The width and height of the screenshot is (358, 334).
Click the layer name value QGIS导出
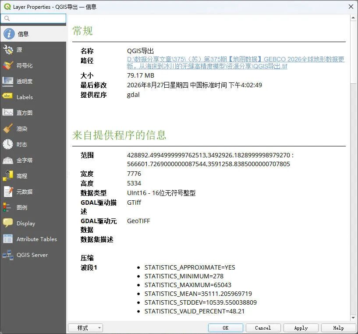140,51
